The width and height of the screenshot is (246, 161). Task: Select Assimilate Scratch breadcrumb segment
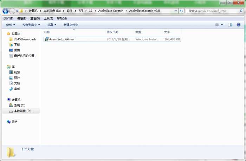(111, 11)
